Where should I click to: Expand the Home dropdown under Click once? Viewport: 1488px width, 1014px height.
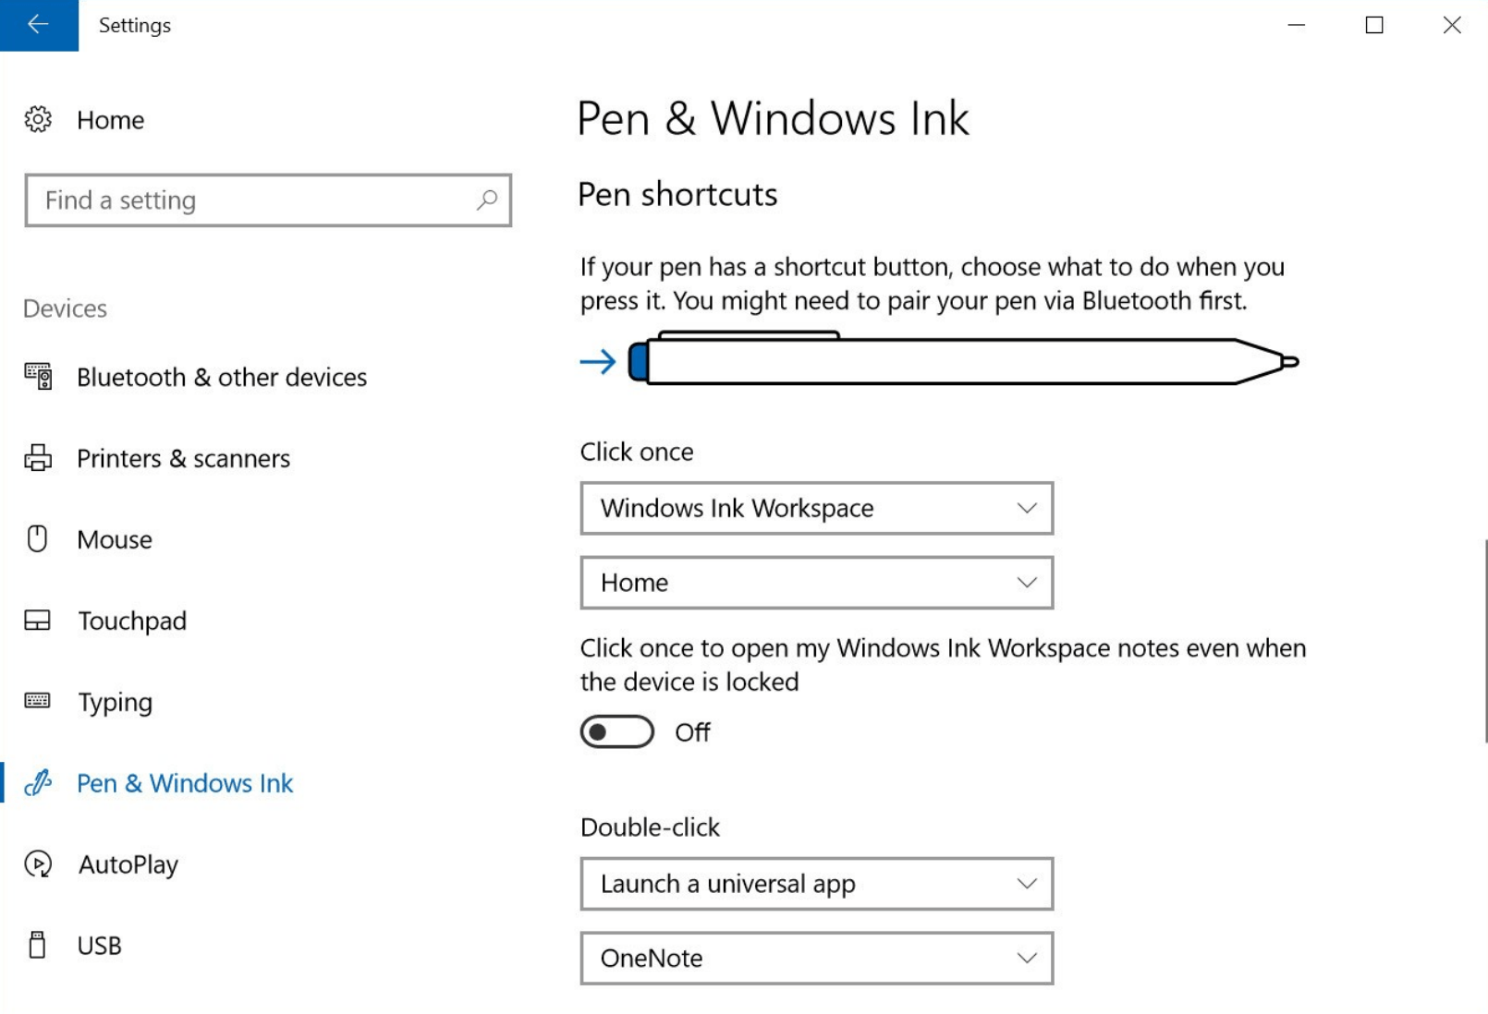816,583
